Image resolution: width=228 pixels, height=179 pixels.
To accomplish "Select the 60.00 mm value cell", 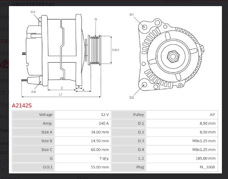I will point(83,150).
